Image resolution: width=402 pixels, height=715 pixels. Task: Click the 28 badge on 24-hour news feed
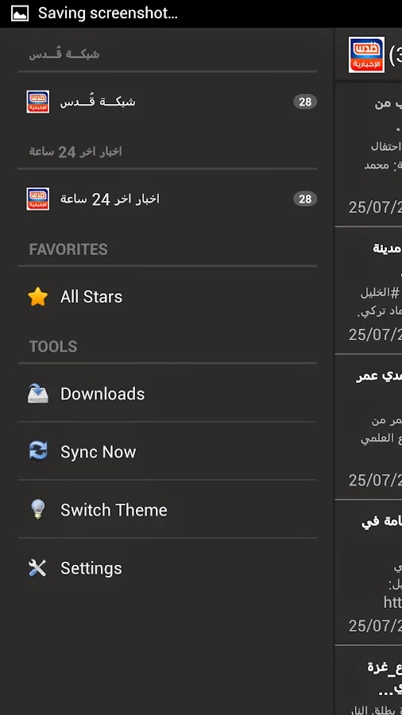click(x=305, y=199)
